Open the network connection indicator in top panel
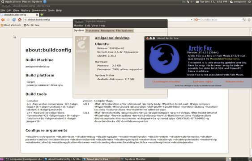 click(188, 2)
